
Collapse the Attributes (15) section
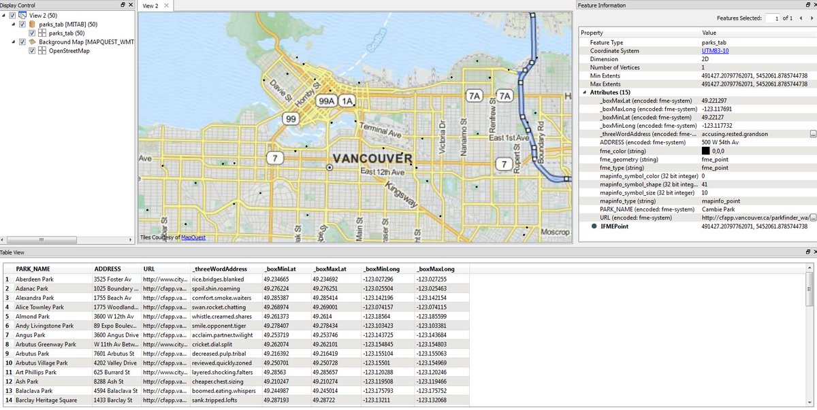coord(584,92)
